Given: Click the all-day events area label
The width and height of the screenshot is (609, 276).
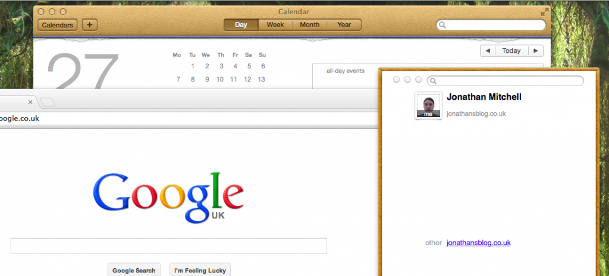Looking at the screenshot, I should [346, 71].
